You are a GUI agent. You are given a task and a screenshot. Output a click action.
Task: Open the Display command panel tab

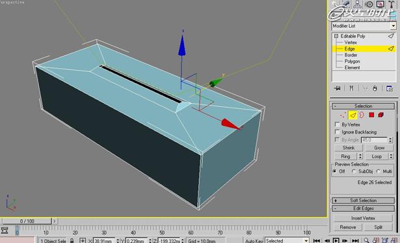pos(380,4)
